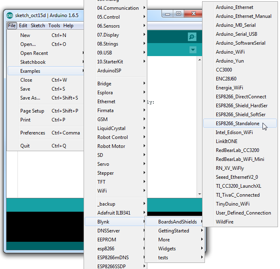280x269 pixels.
Task: Expand Widgets in the Blynk submenu
Action: [174, 249]
